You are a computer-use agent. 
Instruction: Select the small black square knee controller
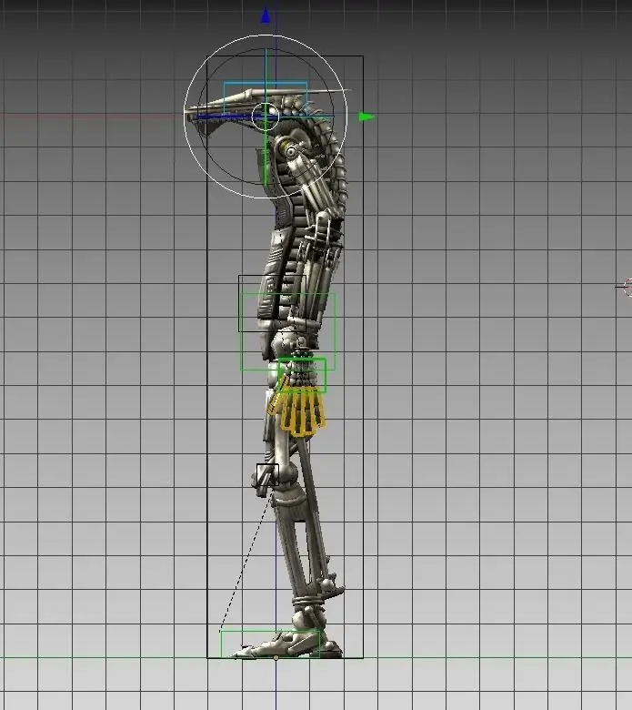coord(267,475)
